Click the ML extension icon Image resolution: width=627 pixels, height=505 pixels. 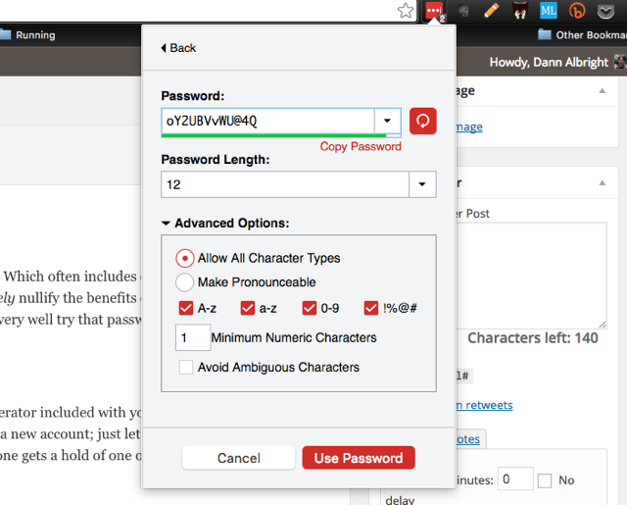pyautogui.click(x=549, y=11)
